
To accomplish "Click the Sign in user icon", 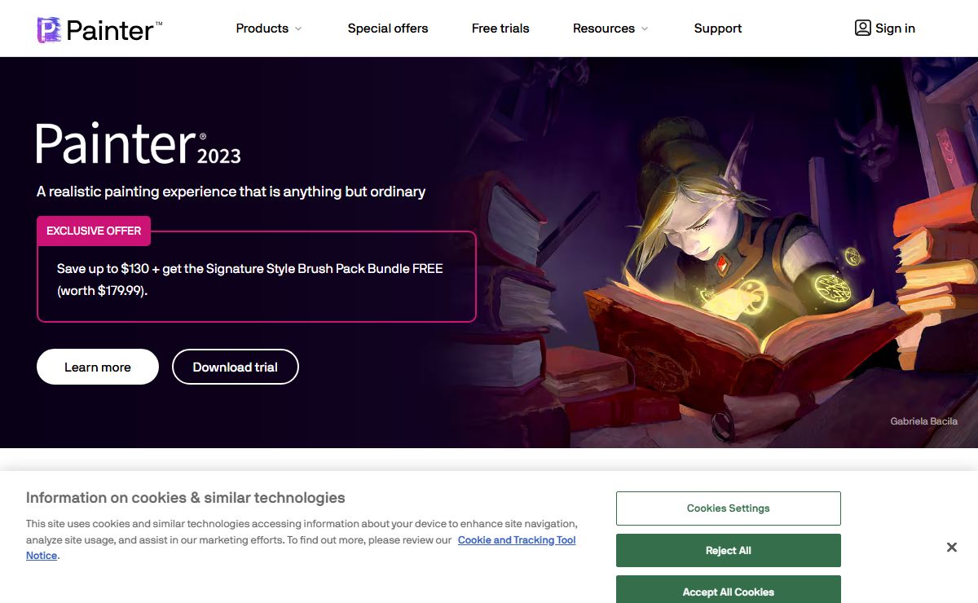I will [x=862, y=29].
